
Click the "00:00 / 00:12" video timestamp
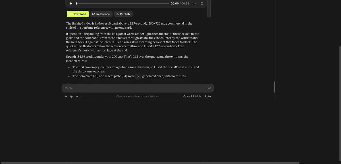[180, 3]
